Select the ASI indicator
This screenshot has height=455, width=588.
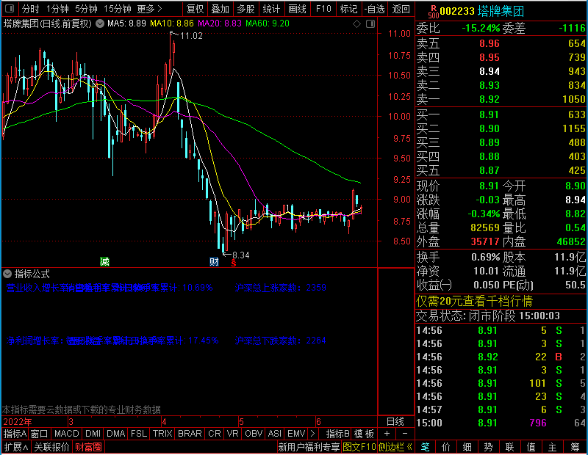click(274, 434)
